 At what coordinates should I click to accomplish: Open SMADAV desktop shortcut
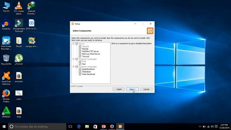(6, 112)
